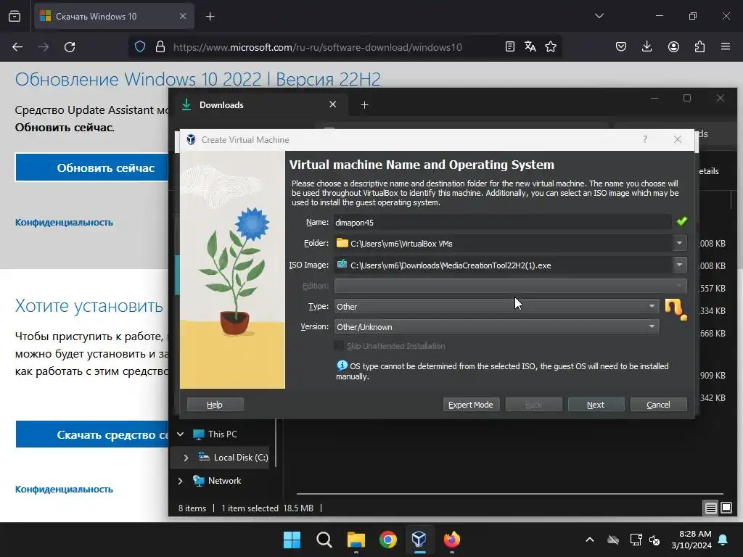743x557 pixels.
Task: Click the list all tabs chevron in Firefox
Action: [x=599, y=16]
